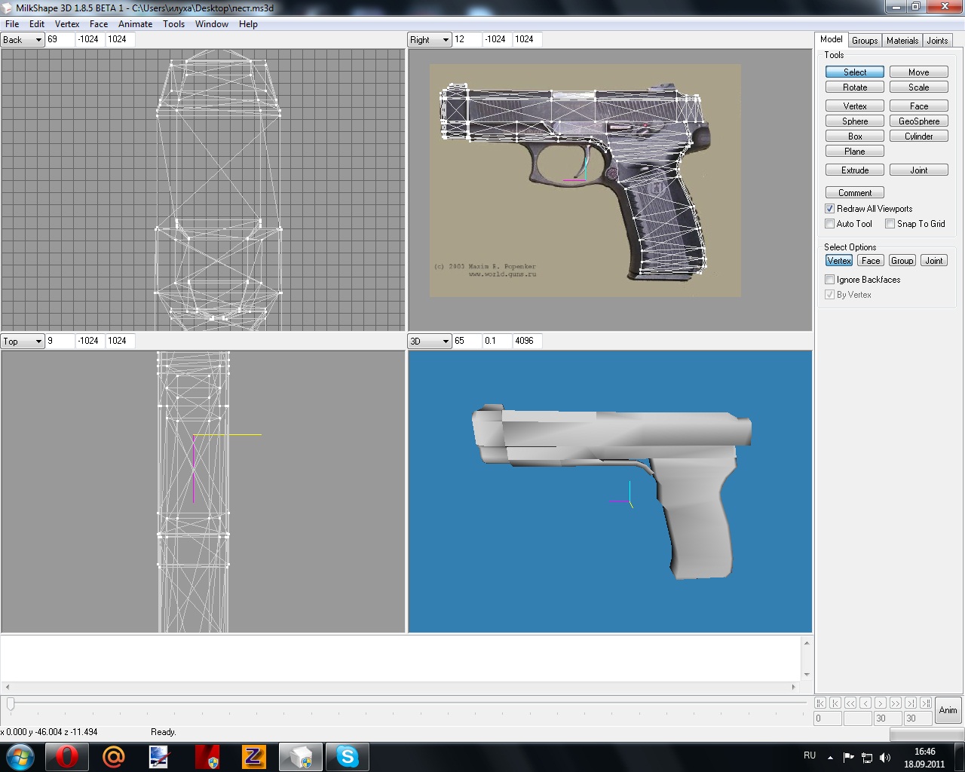The height and width of the screenshot is (772, 965).
Task: Jump to first frame in animation controls
Action: [x=820, y=703]
